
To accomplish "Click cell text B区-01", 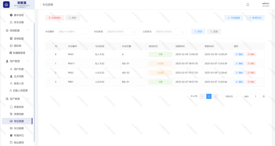I will coord(126,82).
